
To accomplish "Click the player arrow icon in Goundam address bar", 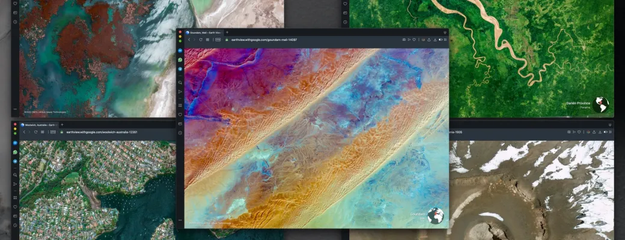I will 409,40.
